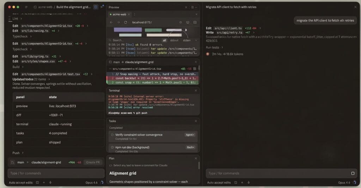
Task: Click the branch icon left of main
Action: 12,162
